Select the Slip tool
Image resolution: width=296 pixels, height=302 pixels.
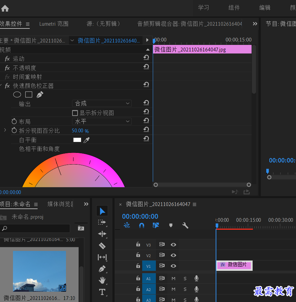click(102, 257)
